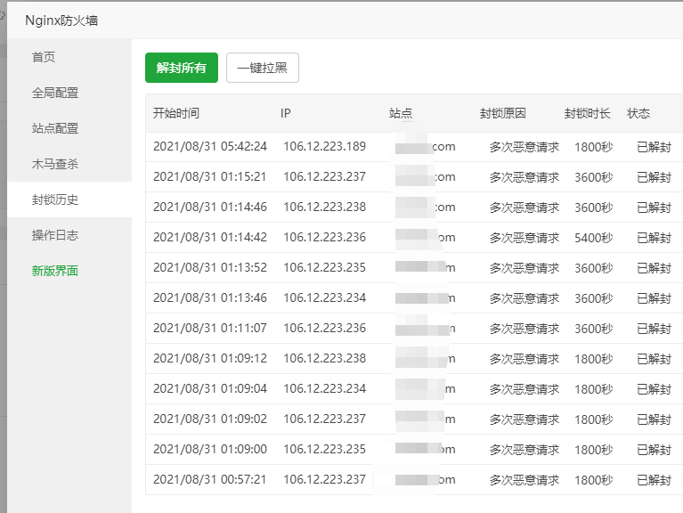Image resolution: width=683 pixels, height=513 pixels.
Task: Click the 状态 column header
Action: pyautogui.click(x=638, y=113)
